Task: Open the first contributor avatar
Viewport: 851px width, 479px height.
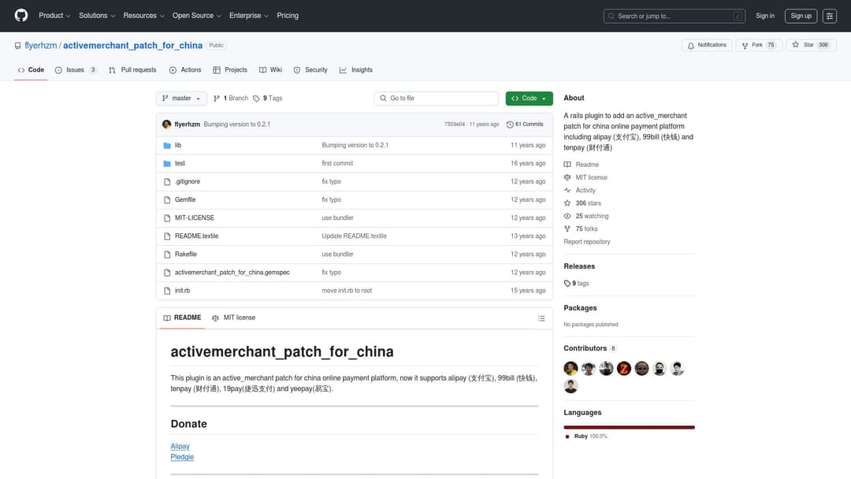Action: click(570, 369)
